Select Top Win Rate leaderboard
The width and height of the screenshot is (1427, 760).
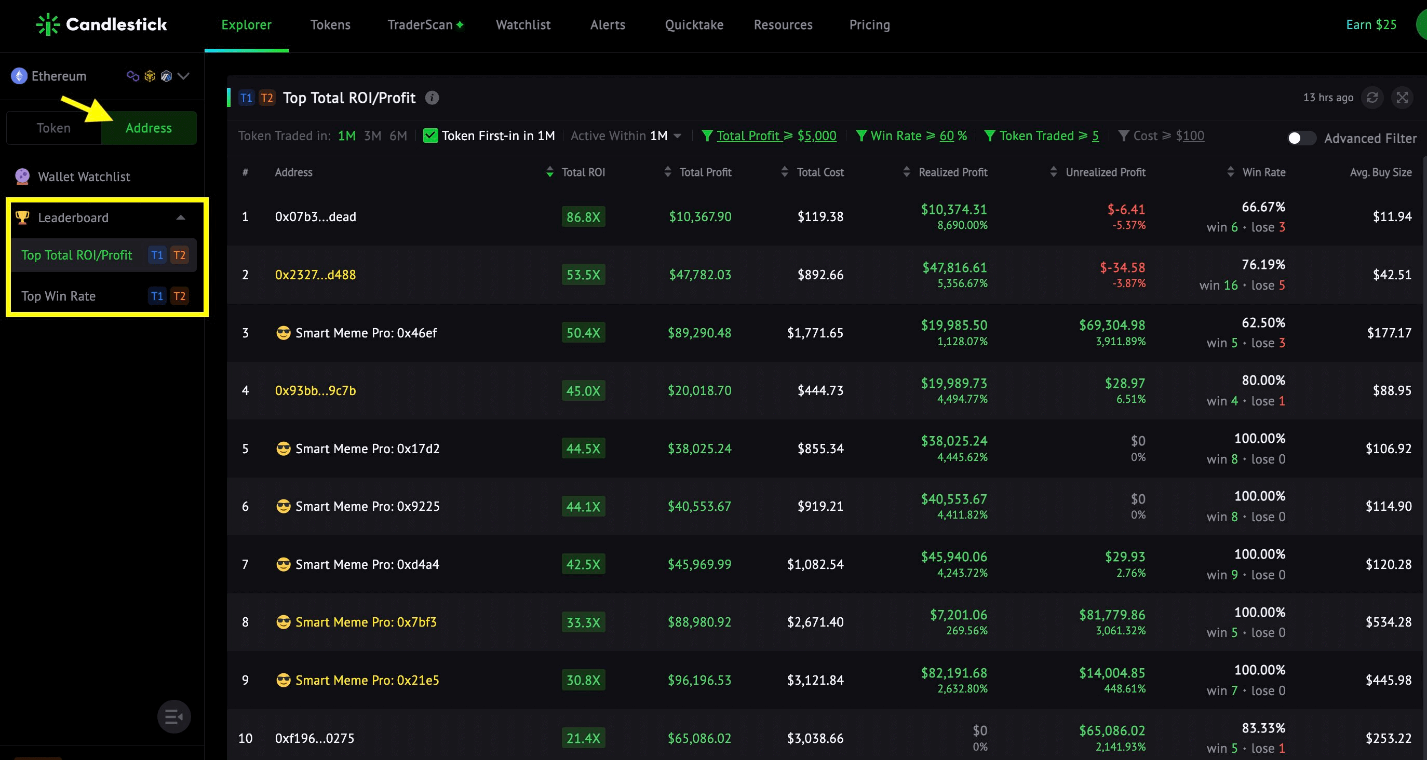(x=58, y=296)
